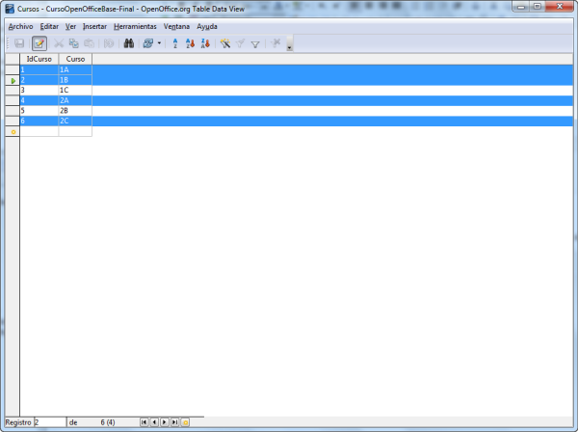
Task: Click cell with course 1A
Action: tap(75, 69)
